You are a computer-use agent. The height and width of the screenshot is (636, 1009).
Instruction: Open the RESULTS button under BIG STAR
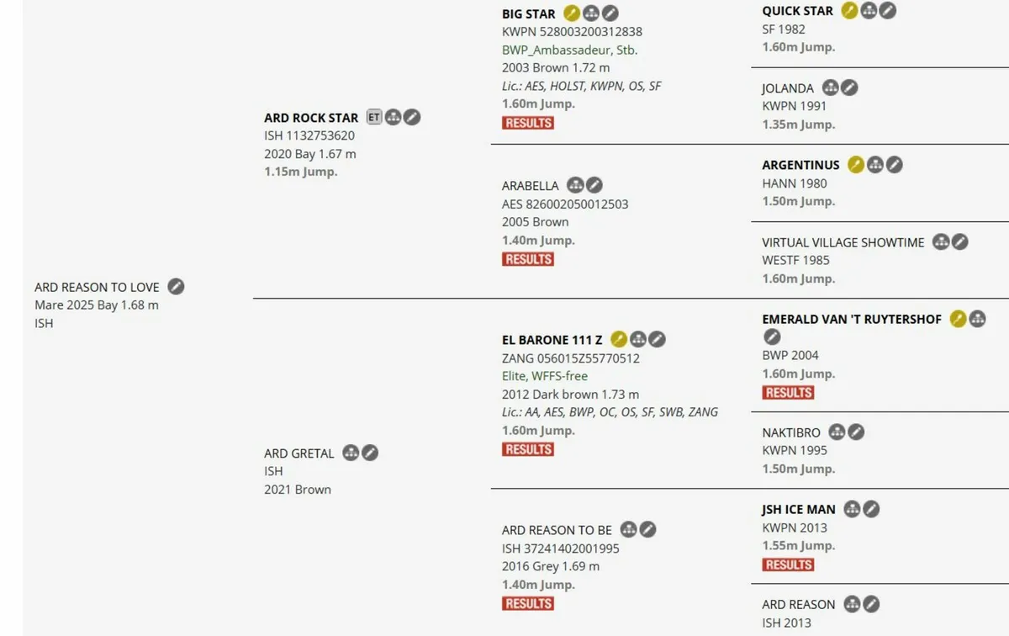pos(528,123)
